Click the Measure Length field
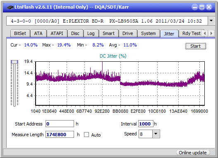This screenshot has height=158, width=218. click(60, 135)
